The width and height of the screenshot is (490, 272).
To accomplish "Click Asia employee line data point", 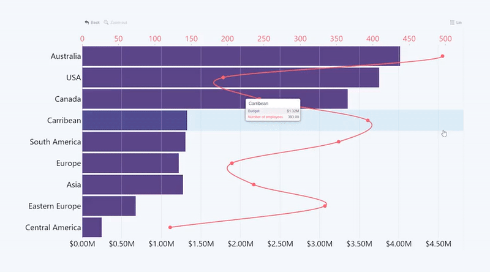I will tap(254, 185).
